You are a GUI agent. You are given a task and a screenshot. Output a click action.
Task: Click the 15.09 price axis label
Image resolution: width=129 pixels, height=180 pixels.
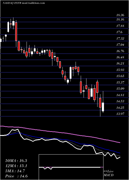click(120, 89)
